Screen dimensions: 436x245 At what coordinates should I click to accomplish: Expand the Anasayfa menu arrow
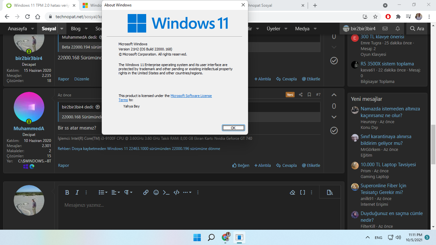[33, 29]
